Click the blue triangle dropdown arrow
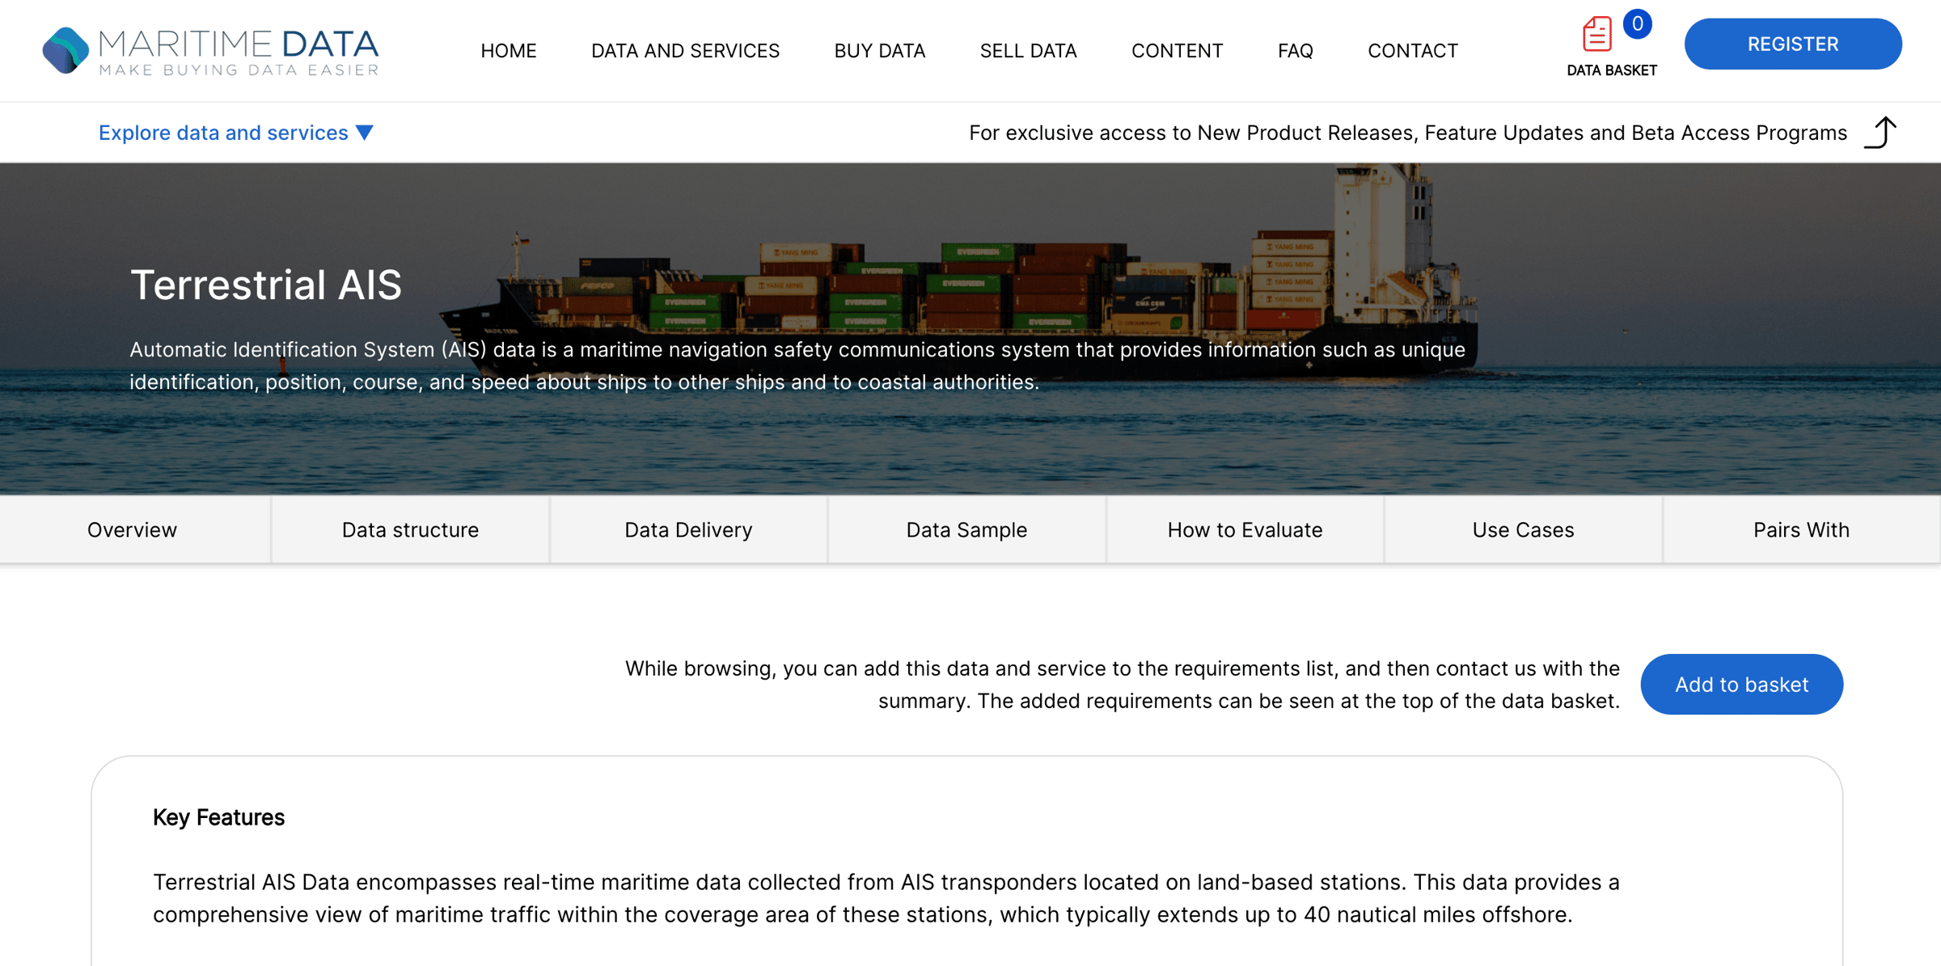The image size is (1941, 966). pos(365,133)
